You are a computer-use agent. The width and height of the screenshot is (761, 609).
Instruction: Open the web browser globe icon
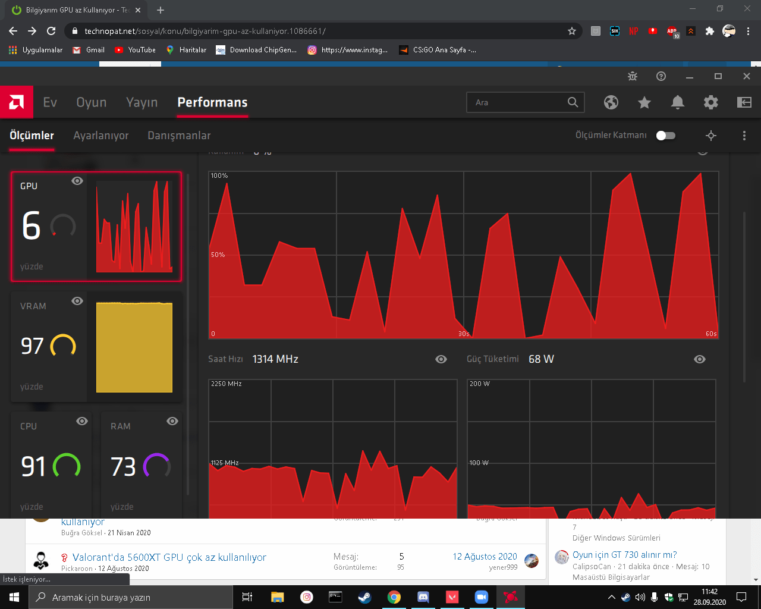point(611,102)
